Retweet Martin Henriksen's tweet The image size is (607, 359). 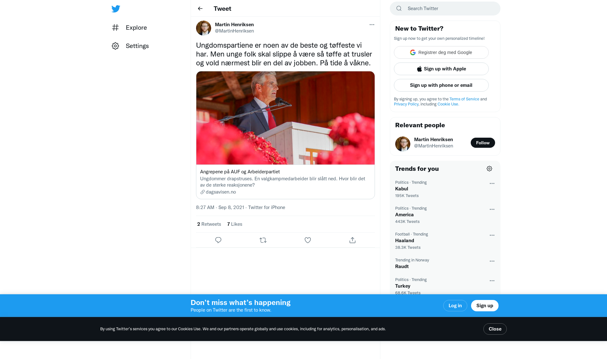tap(263, 240)
